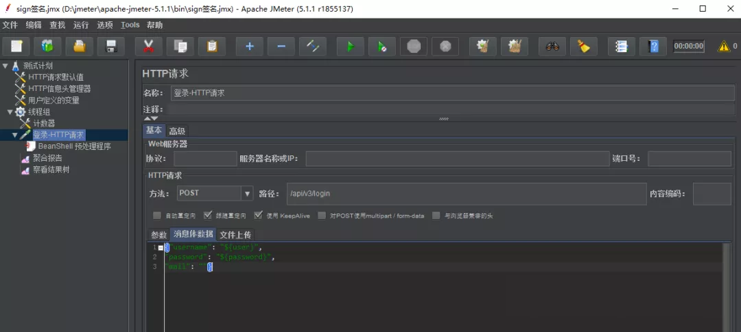741x332 pixels.
Task: Open the 编辑 menu
Action: [x=34, y=25]
